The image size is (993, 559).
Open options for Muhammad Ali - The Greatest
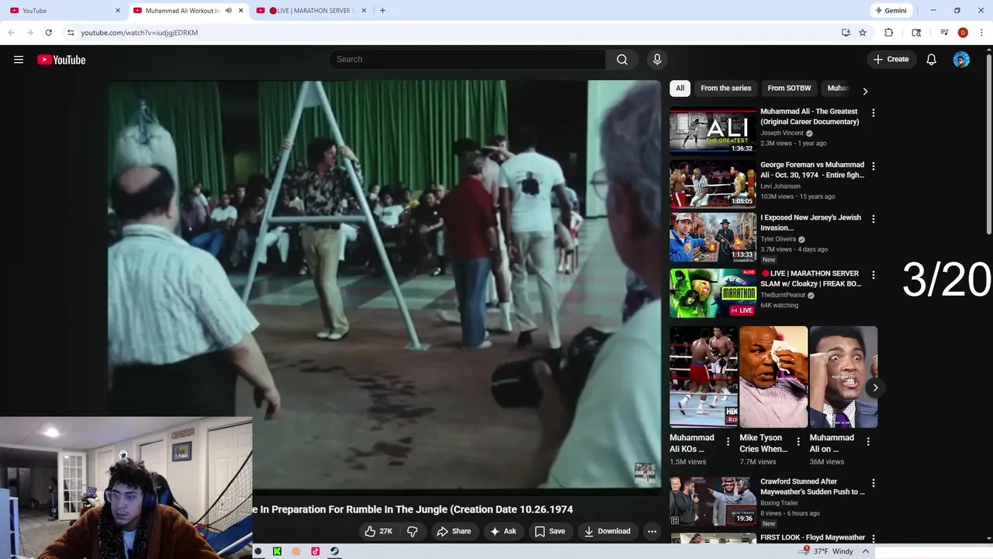tap(873, 113)
